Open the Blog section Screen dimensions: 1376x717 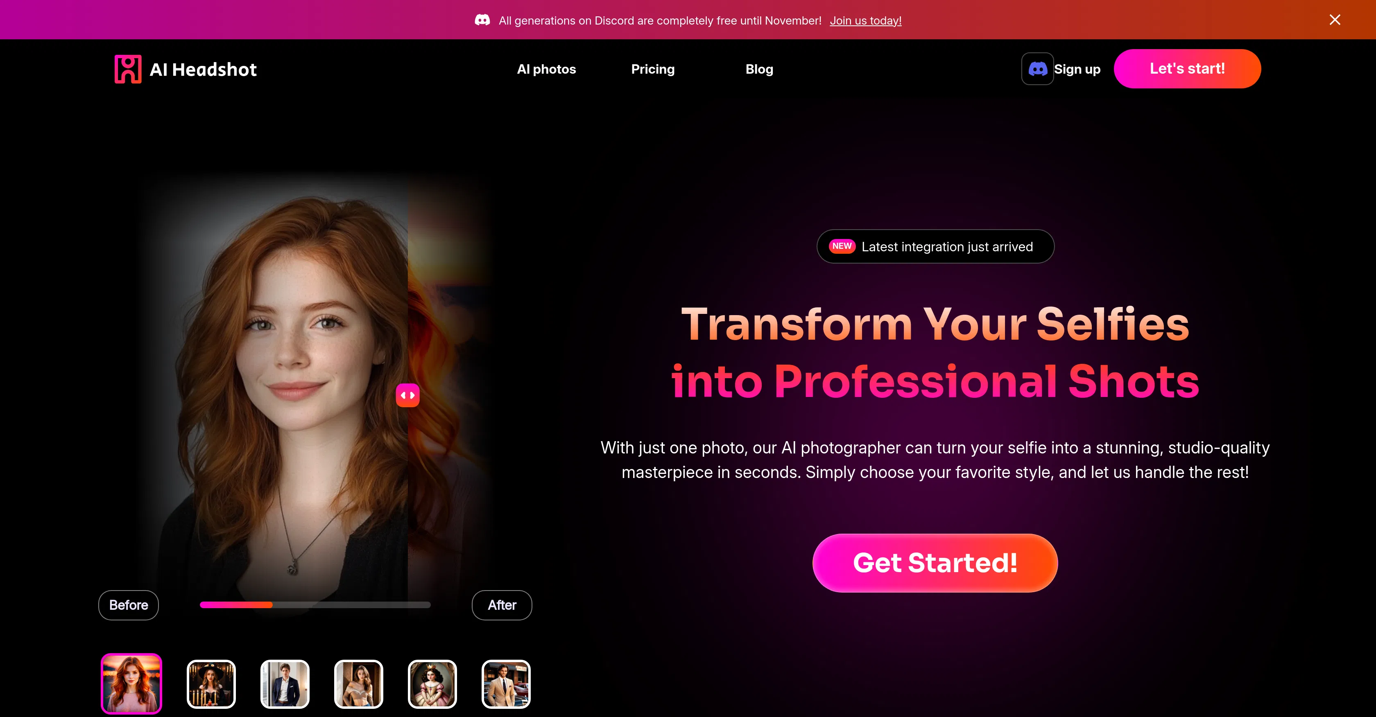point(759,69)
